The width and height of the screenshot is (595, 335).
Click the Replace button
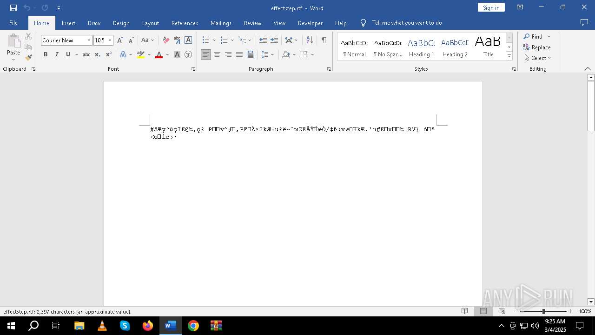point(537,47)
